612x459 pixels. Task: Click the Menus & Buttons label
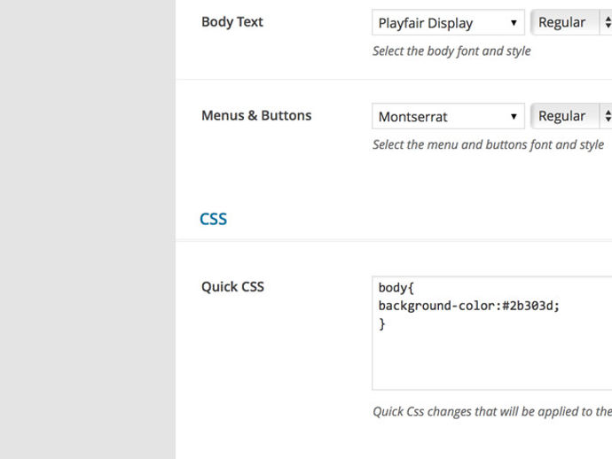(x=256, y=115)
